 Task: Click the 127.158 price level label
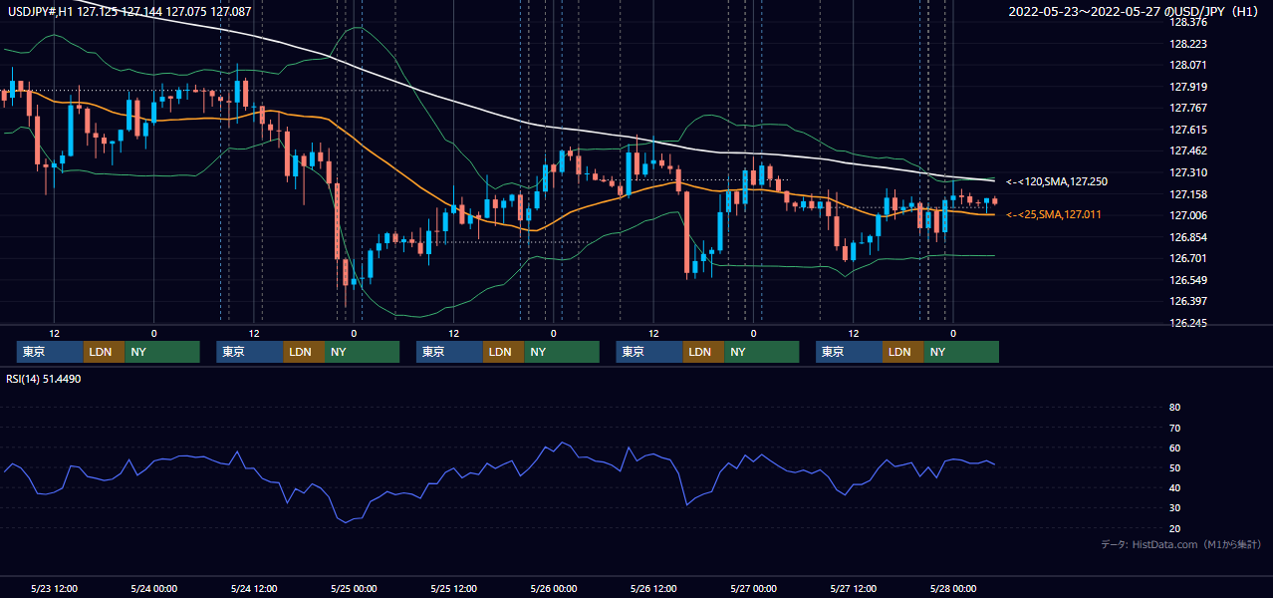coord(1188,194)
